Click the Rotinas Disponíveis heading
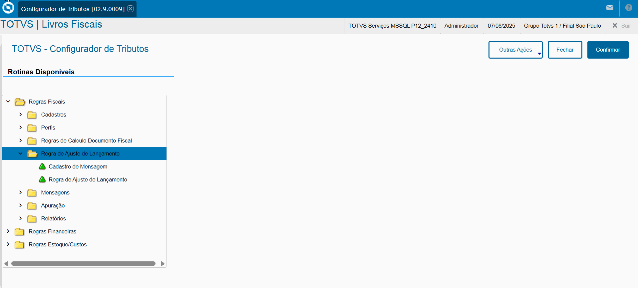 coord(41,72)
